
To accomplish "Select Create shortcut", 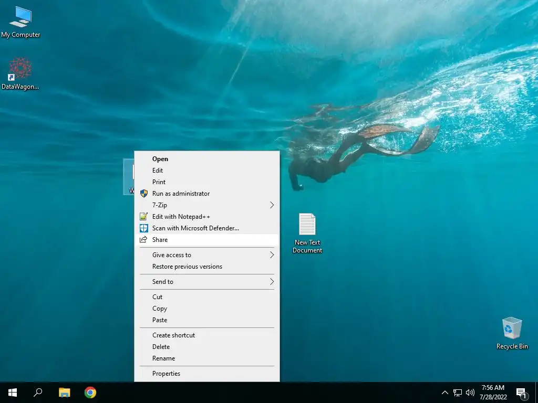I will click(x=207, y=335).
